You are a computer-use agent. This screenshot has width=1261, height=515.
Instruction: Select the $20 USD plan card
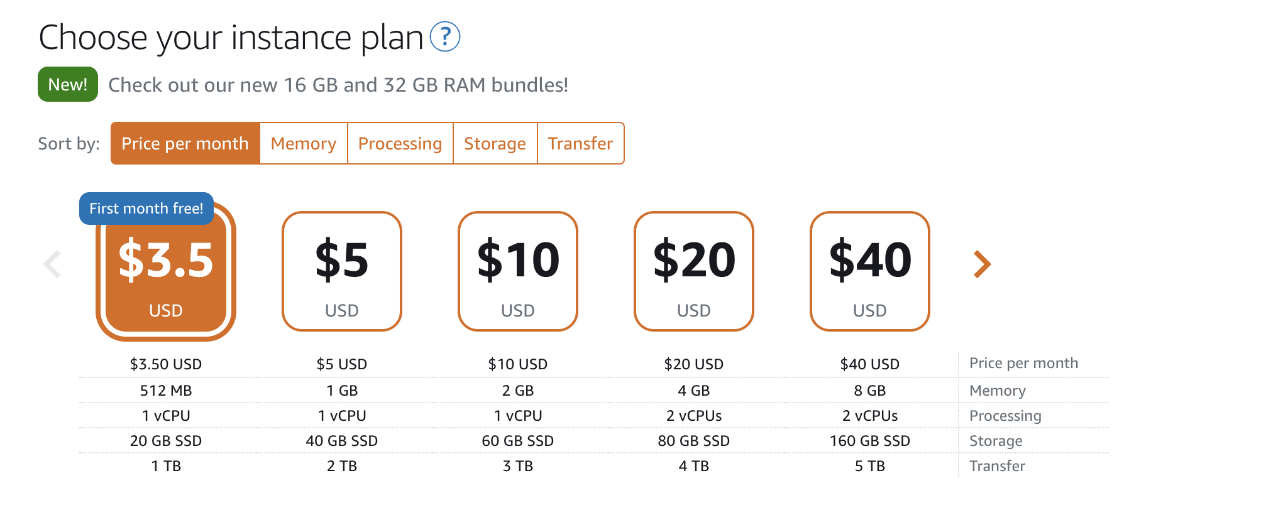[694, 271]
